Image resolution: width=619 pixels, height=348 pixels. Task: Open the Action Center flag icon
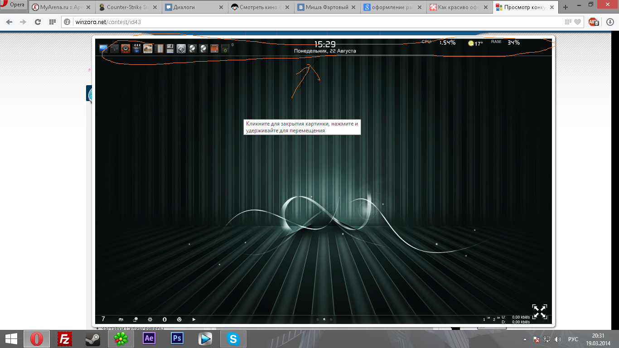(x=536, y=339)
